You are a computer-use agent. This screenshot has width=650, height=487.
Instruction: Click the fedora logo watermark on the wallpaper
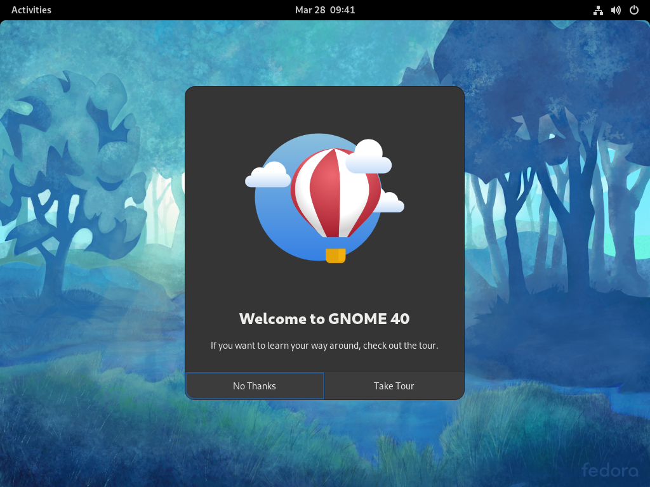click(x=610, y=471)
